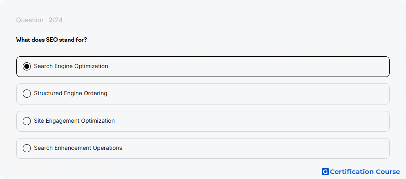Image resolution: width=406 pixels, height=179 pixels.
Task: Click the 'Structured Engine Ordering' answer label
Action: tap(71, 93)
